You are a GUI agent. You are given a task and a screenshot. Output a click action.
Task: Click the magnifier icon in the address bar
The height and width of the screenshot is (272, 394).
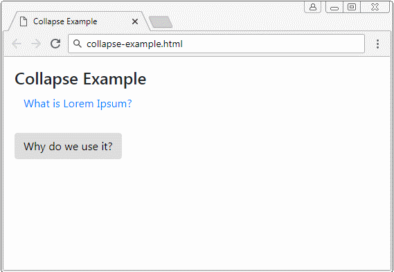pos(78,44)
